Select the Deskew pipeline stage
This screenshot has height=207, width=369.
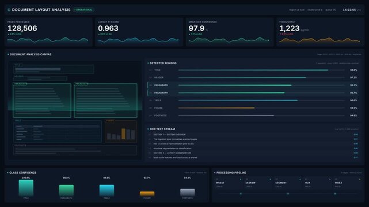pos(258,183)
